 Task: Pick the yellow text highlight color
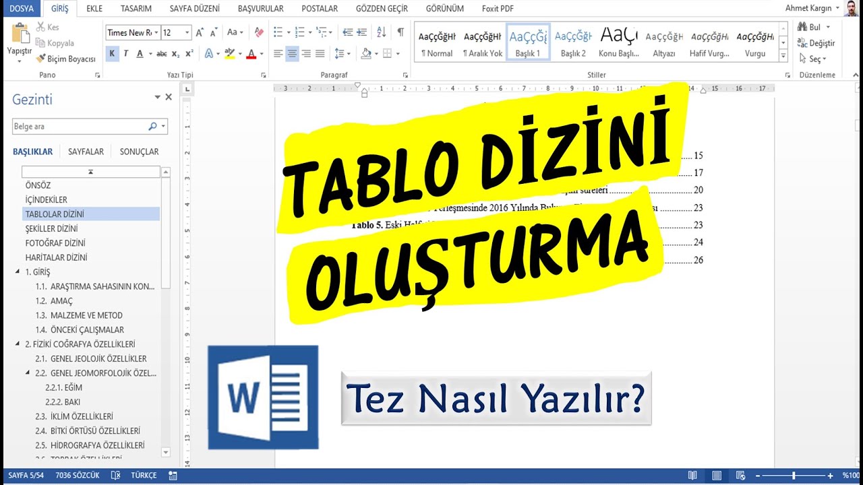(x=229, y=53)
